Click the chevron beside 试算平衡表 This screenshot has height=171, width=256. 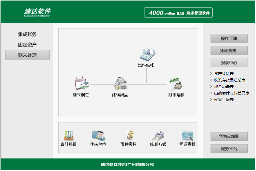click(x=211, y=100)
